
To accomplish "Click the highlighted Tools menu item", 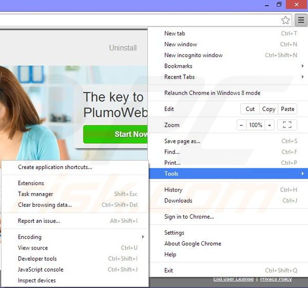I will click(228, 174).
